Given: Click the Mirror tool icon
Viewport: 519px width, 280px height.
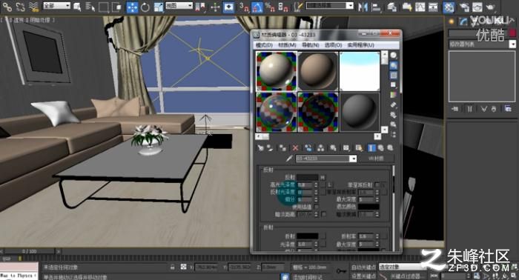Looking at the screenshot, I should (363, 7).
